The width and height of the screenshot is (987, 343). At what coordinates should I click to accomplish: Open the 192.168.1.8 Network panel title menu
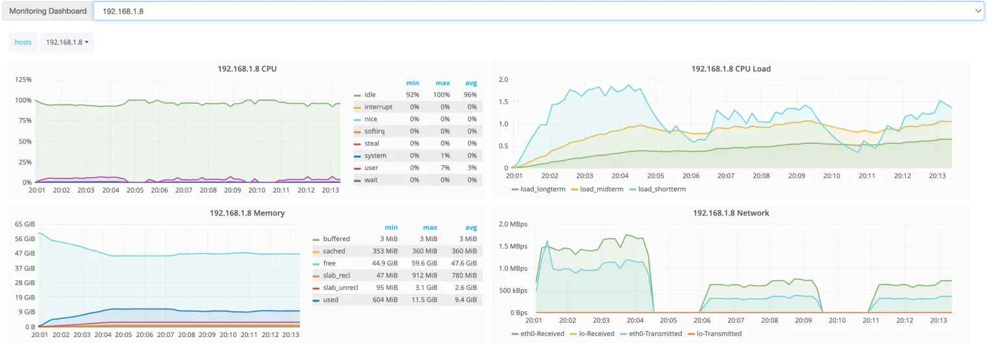[731, 213]
